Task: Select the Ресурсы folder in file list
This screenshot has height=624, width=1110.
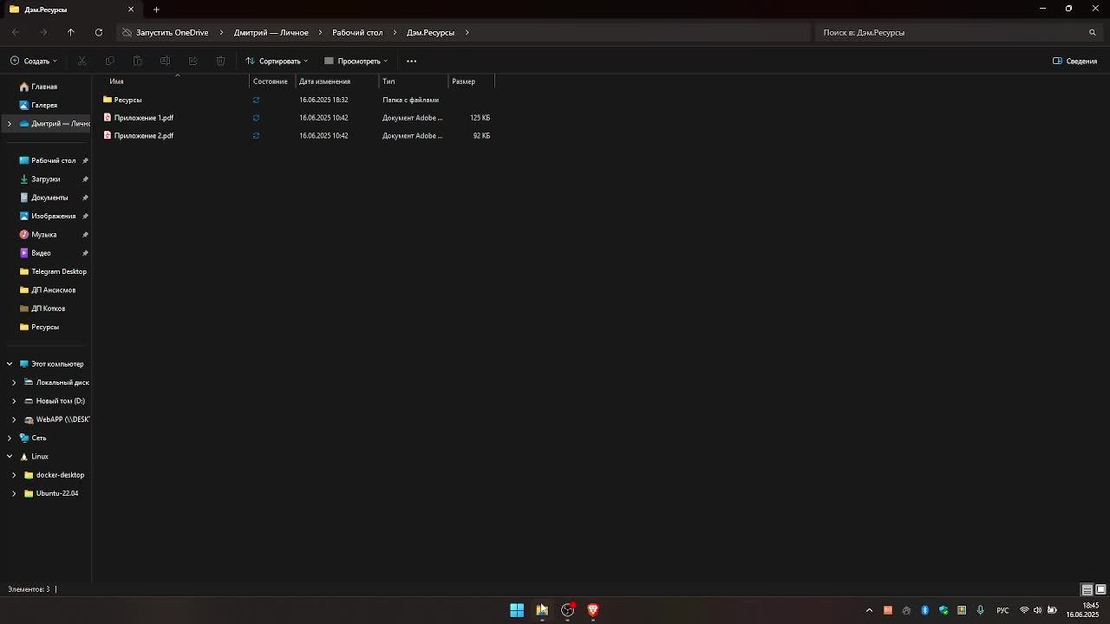Action: point(127,100)
